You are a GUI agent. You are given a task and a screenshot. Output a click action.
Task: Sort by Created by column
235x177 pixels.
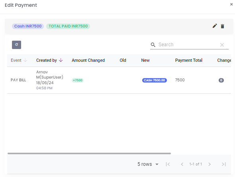[x=47, y=60]
